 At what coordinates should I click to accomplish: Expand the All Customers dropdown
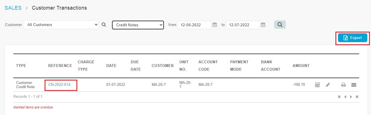[61, 25]
